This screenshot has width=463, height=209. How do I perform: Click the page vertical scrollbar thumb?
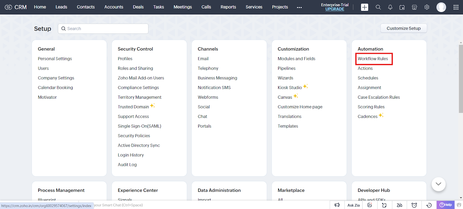[x=461, y=79]
